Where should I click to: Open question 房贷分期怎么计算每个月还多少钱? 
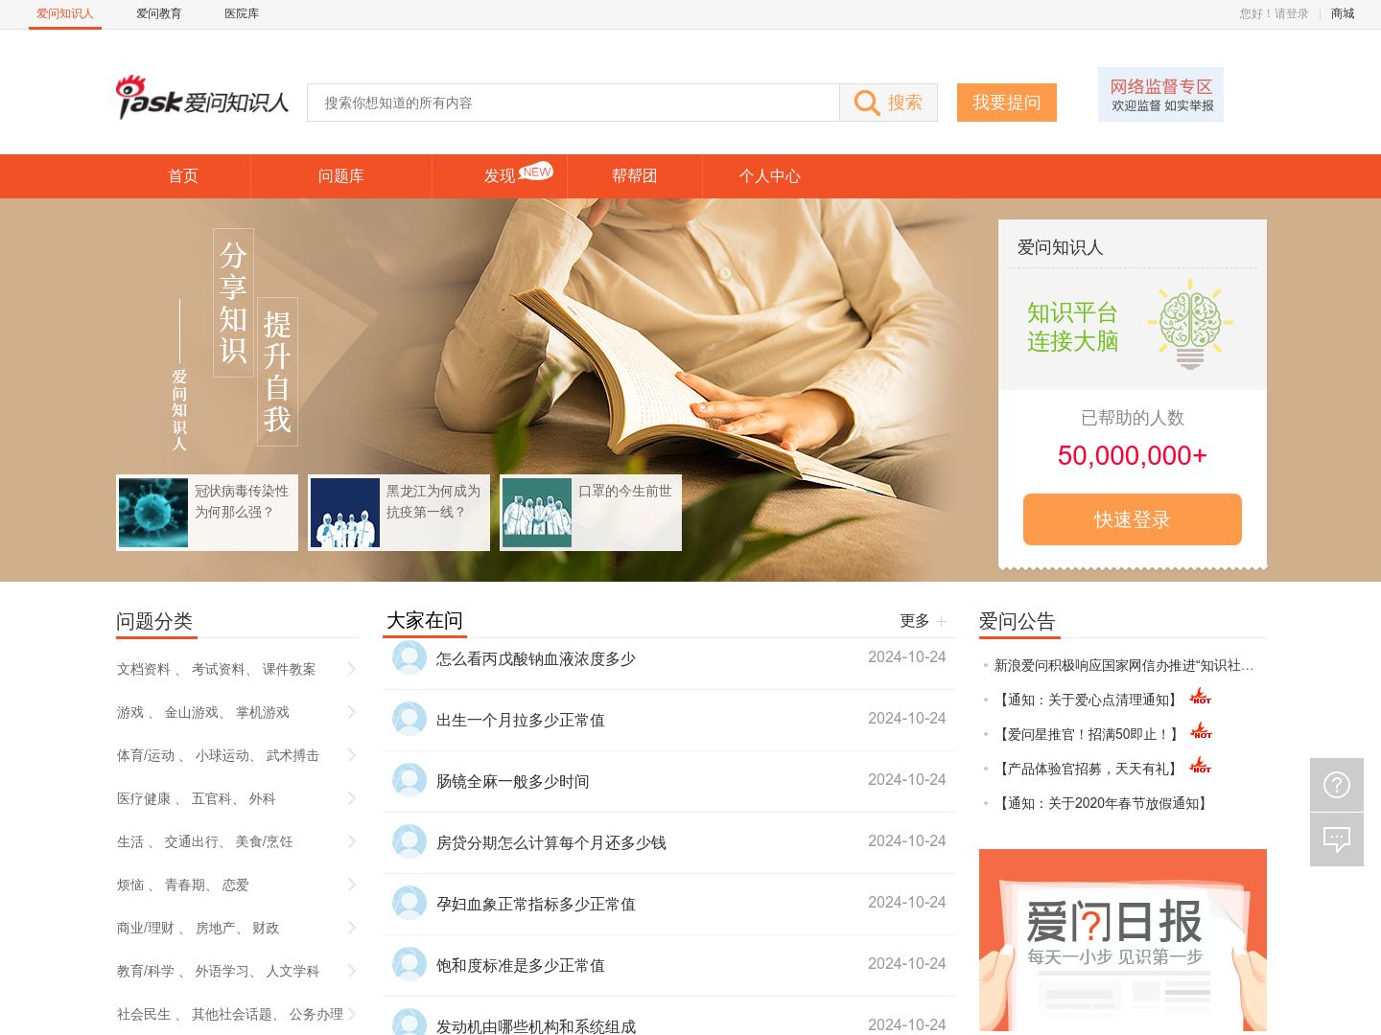point(551,843)
